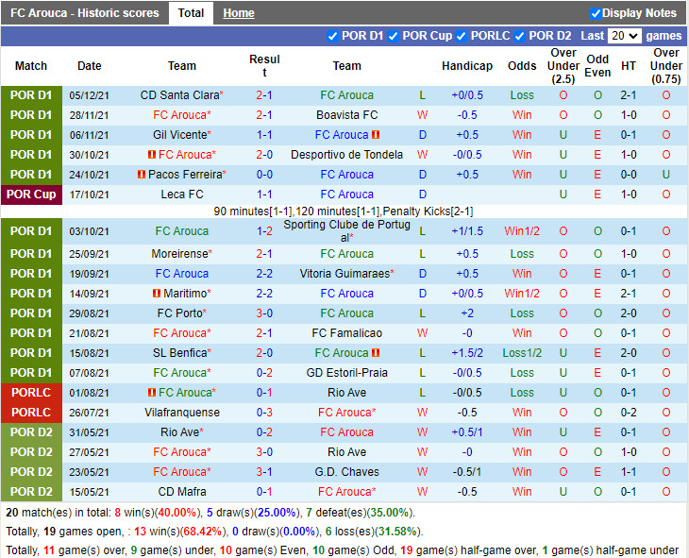This screenshot has height=558, width=689.
Task: Click the FC Arouca - Historic scores title
Action: click(x=84, y=13)
